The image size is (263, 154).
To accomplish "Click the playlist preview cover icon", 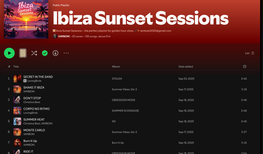I will click(x=23, y=53).
